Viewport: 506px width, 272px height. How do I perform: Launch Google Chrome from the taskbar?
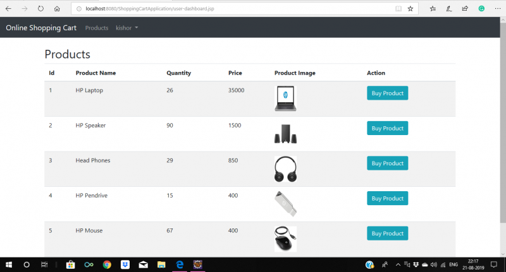coord(107,264)
